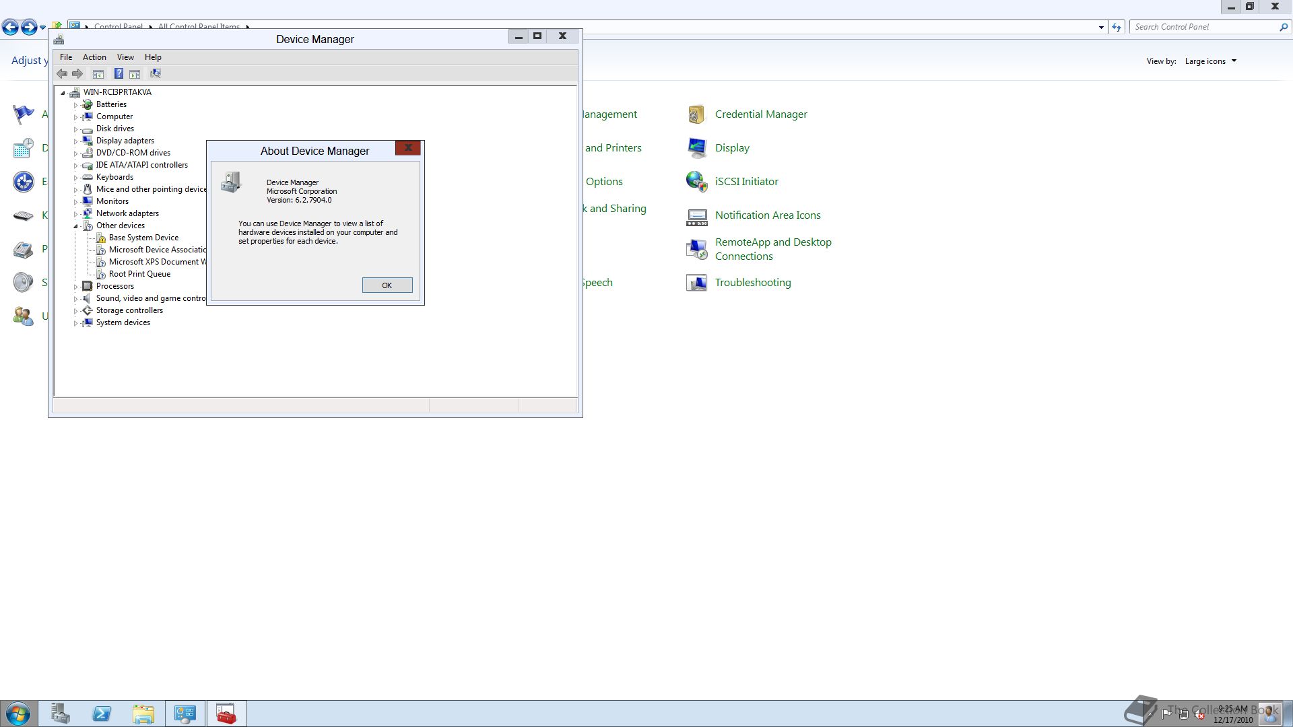
Task: Select the Sound, video and game controllers icon
Action: [x=87, y=298]
